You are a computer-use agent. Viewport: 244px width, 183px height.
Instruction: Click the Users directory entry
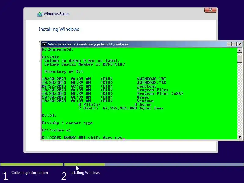(x=143, y=97)
